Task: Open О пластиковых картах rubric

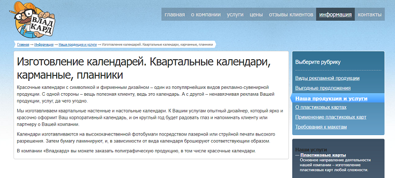Action: 320,107
